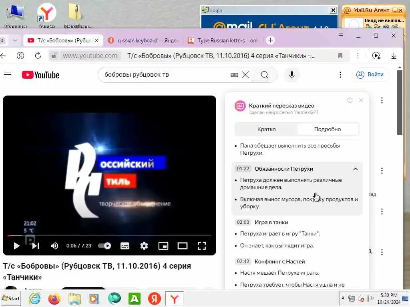
Task: Launch Firefox from taskbar
Action: (54, 299)
